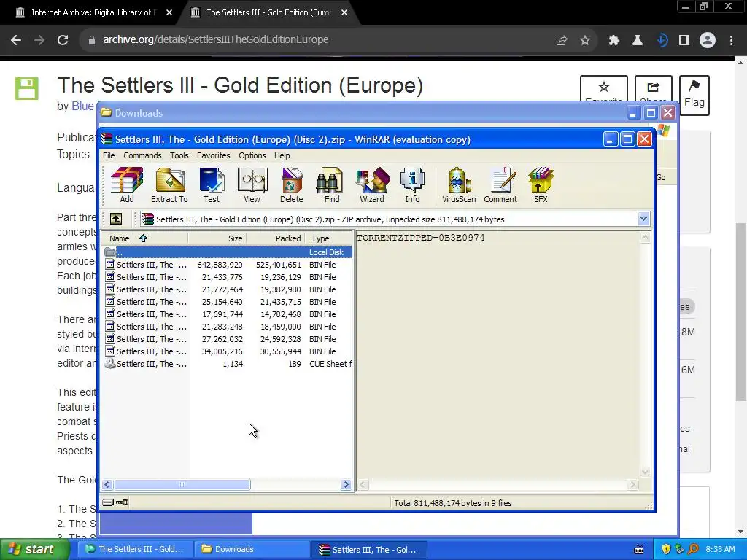Select the BIN file sized 21,772,464
Viewport: 747px width, 560px height.
tap(228, 289)
